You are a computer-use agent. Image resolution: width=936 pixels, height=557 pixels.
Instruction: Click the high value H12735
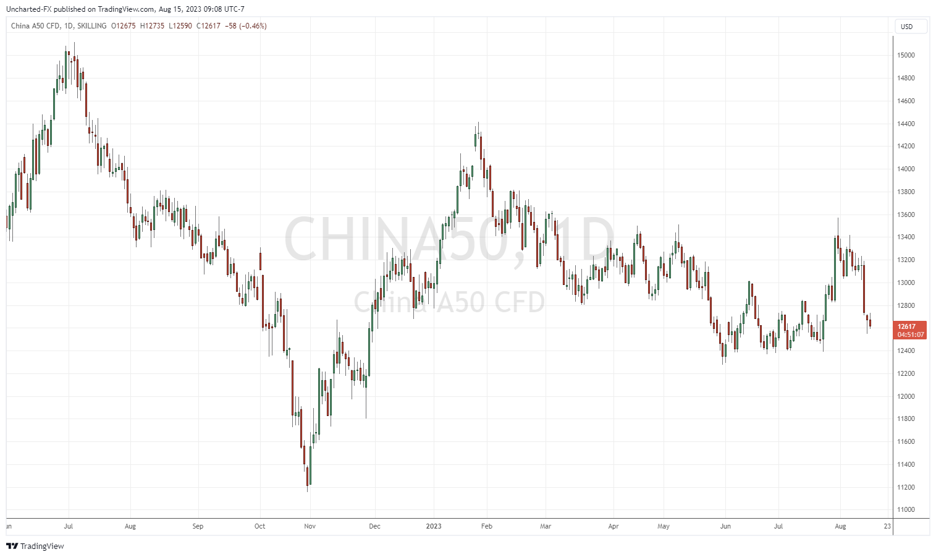[152, 26]
